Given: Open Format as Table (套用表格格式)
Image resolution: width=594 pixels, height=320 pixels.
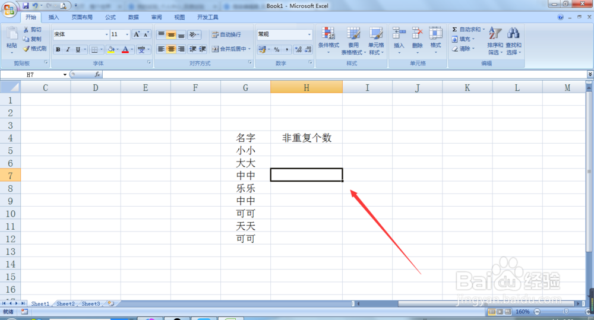Looking at the screenshot, I should pos(353,40).
